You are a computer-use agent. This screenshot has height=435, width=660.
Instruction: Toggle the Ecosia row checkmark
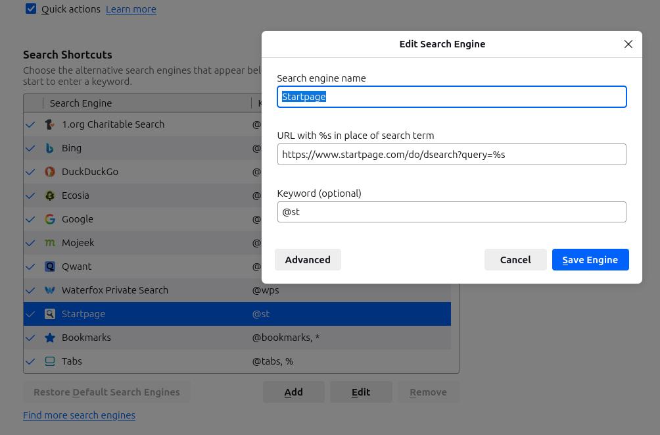point(30,195)
